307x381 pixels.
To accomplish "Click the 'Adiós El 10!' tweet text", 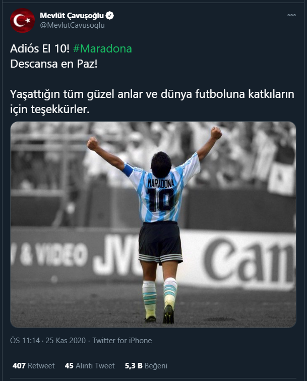I will click(40, 48).
